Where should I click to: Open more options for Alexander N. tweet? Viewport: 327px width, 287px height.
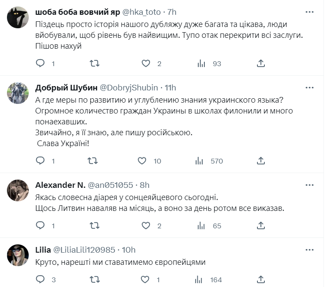point(309,185)
